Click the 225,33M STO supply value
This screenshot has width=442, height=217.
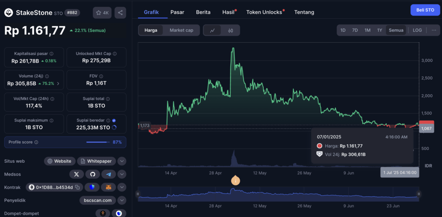93,127
